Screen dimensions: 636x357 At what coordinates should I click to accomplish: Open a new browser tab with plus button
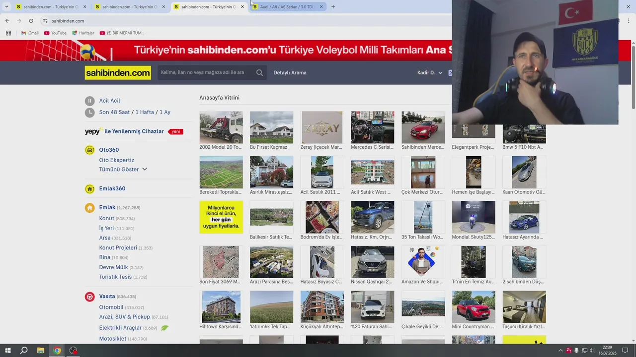pos(333,7)
